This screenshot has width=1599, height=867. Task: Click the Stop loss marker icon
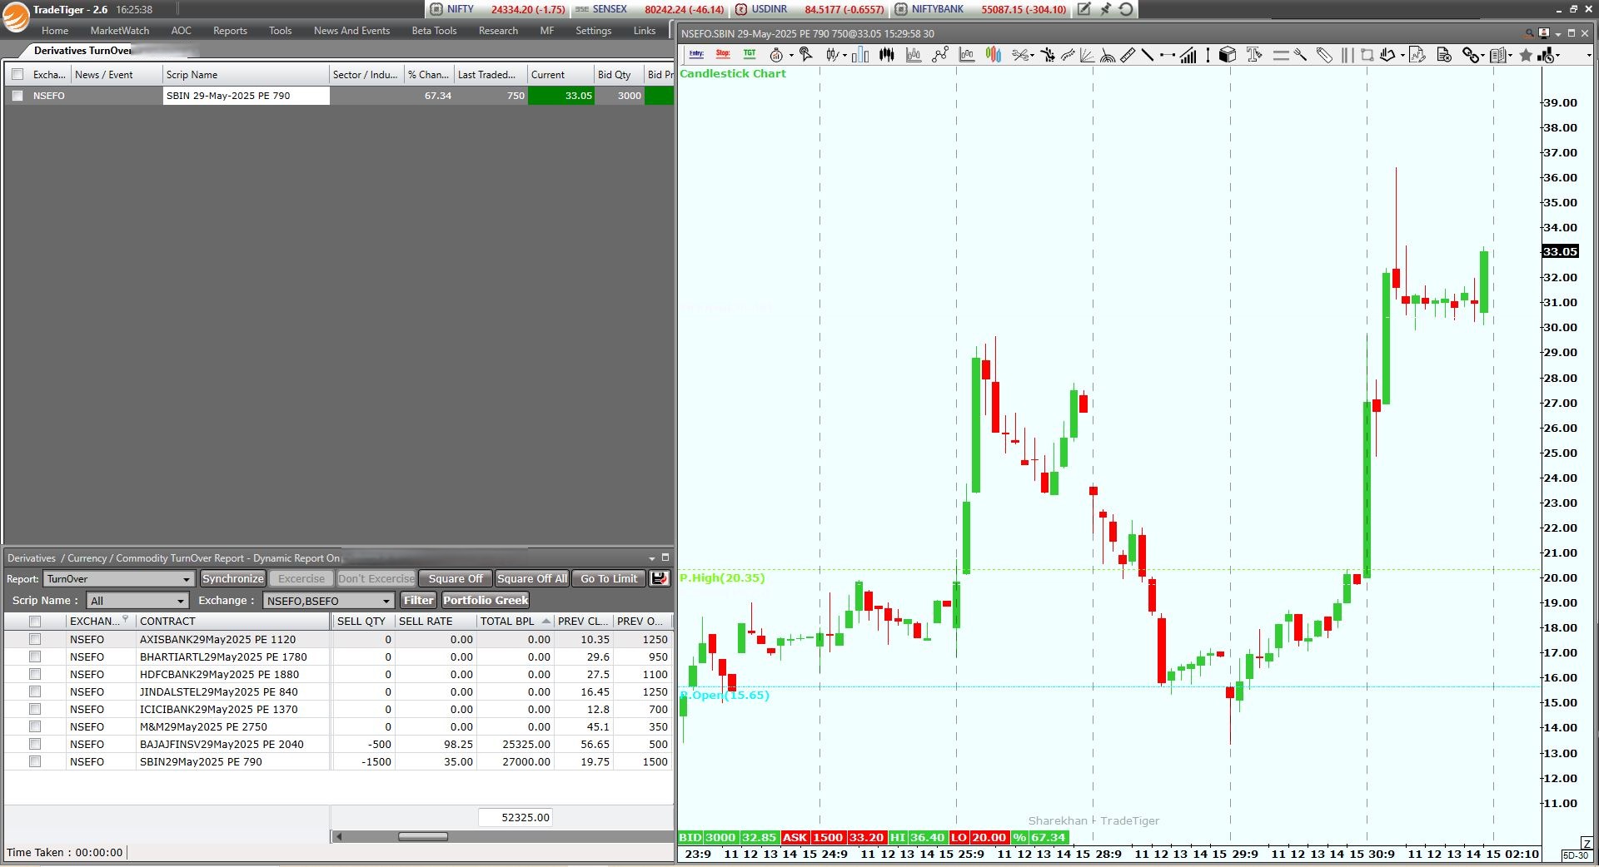click(x=723, y=54)
